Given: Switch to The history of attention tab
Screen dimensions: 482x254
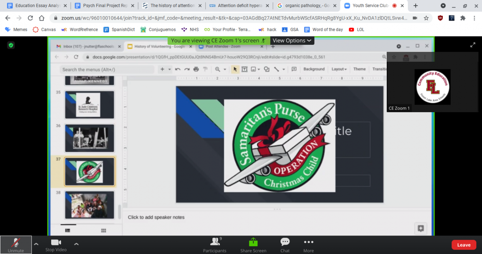Looking at the screenshot, I should click(x=171, y=6).
